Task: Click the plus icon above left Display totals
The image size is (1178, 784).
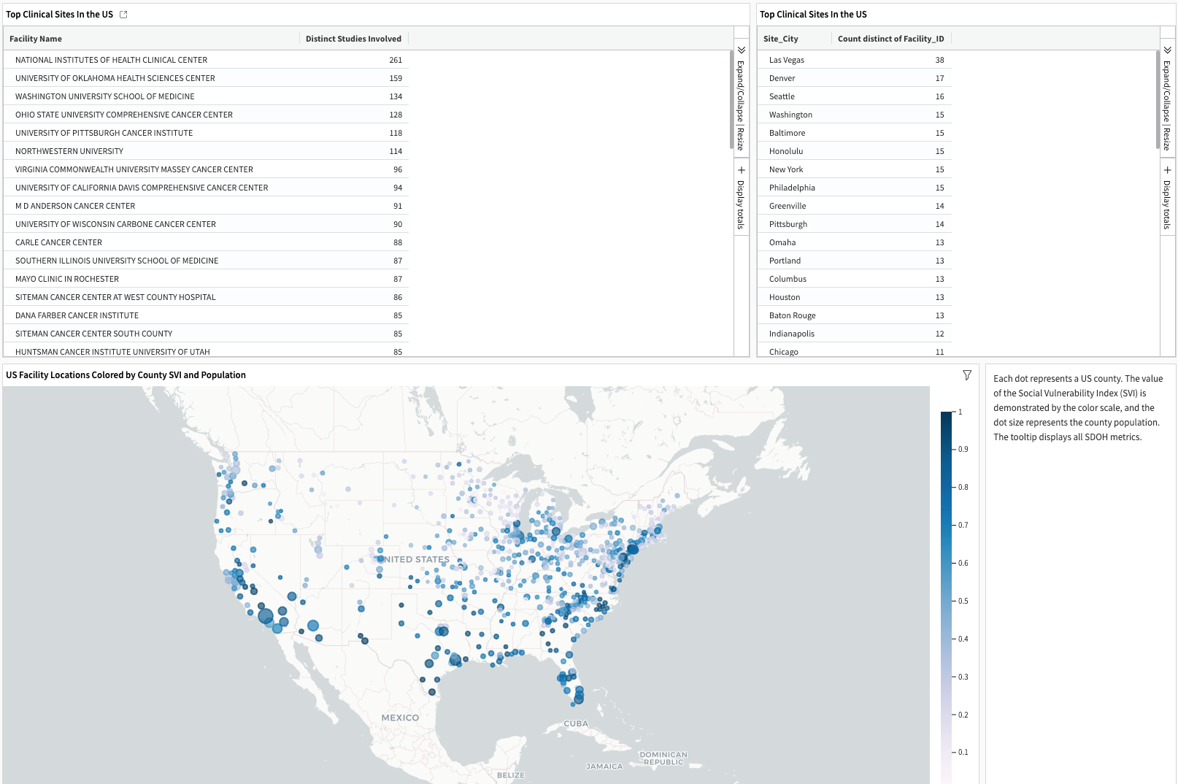Action: click(742, 170)
